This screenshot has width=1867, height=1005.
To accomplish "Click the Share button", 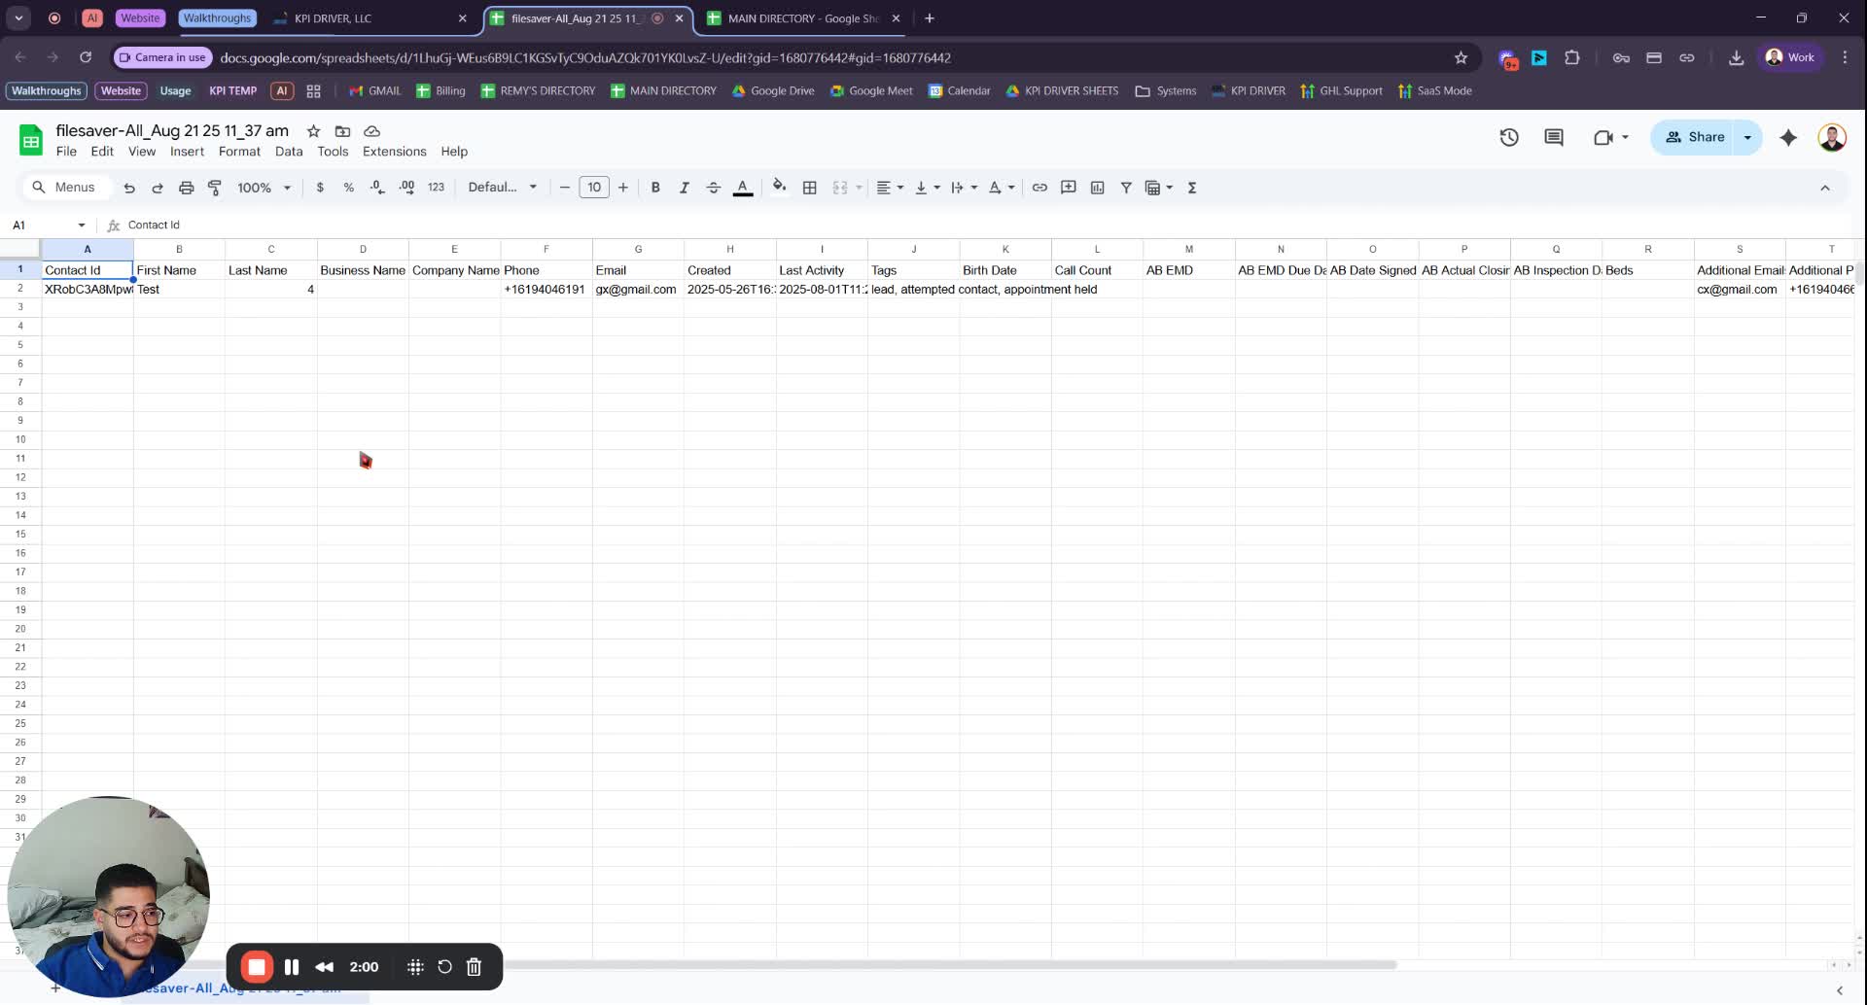I will click(1694, 137).
